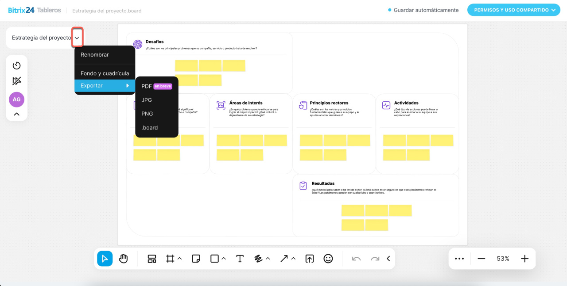Choose Renombrar from the menu
This screenshot has height=286, width=567.
click(95, 55)
